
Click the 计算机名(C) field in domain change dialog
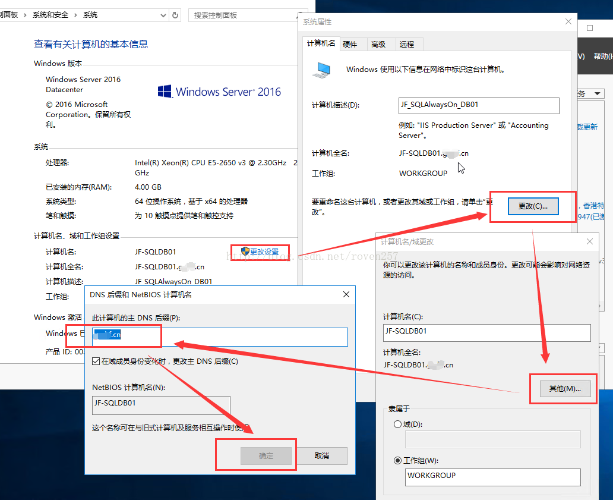pos(486,332)
